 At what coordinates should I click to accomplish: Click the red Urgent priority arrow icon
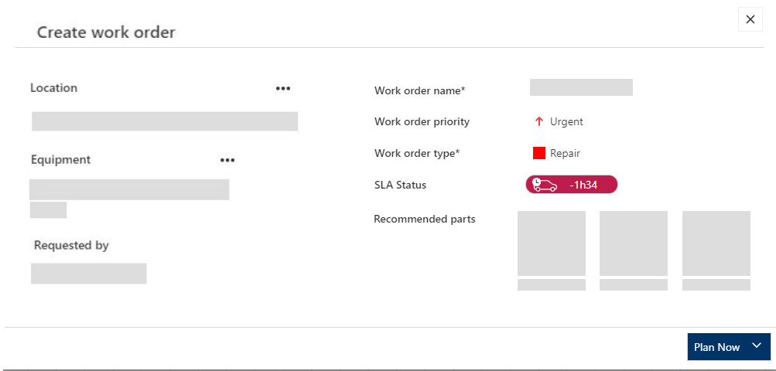539,121
